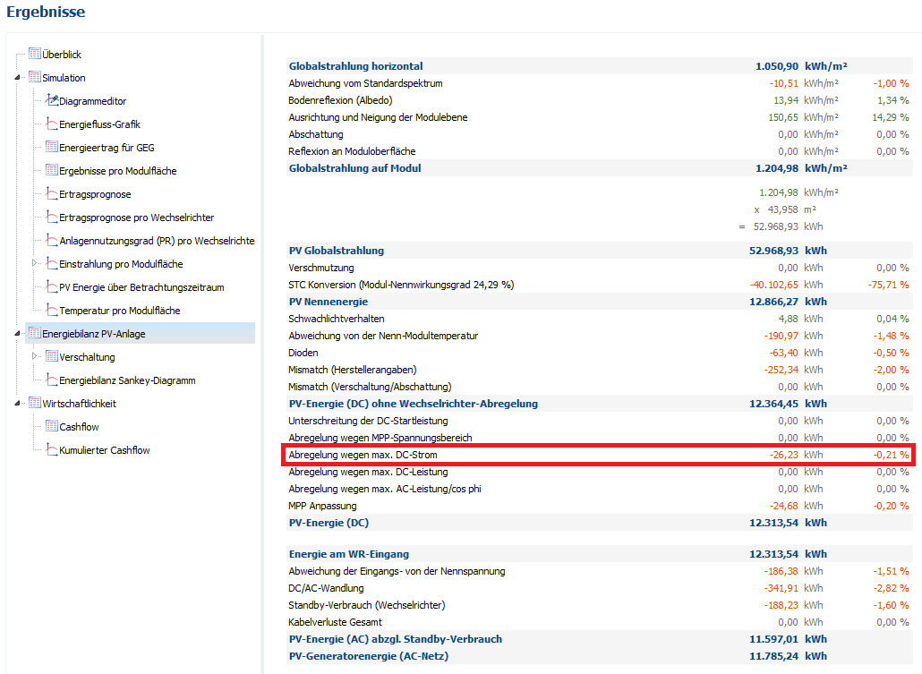Select the Energiebilanz PV-Anlage item
922x674 pixels.
[x=93, y=334]
